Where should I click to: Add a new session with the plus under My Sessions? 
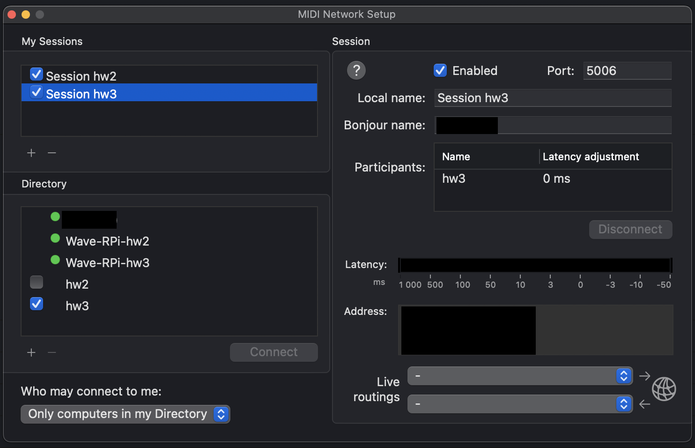[x=31, y=153]
